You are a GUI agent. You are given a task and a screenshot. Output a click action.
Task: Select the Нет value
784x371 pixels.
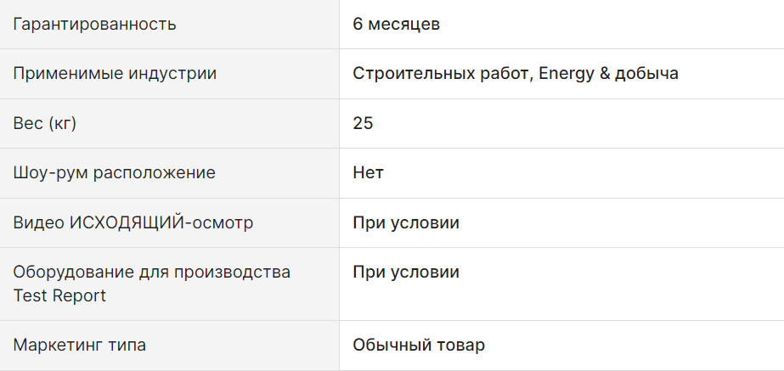tap(368, 173)
